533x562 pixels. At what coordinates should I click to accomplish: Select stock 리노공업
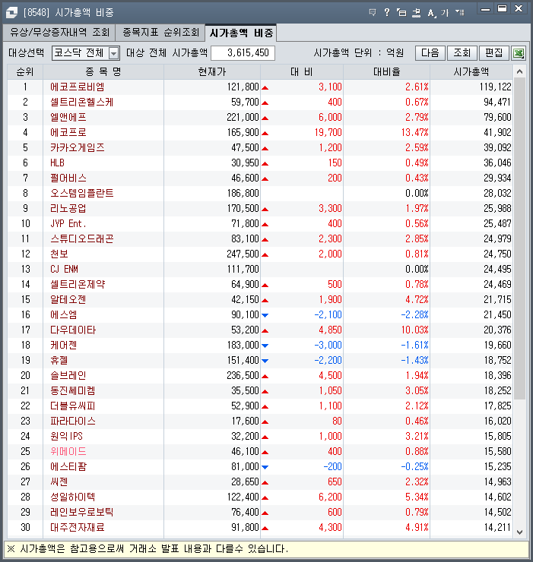68,209
